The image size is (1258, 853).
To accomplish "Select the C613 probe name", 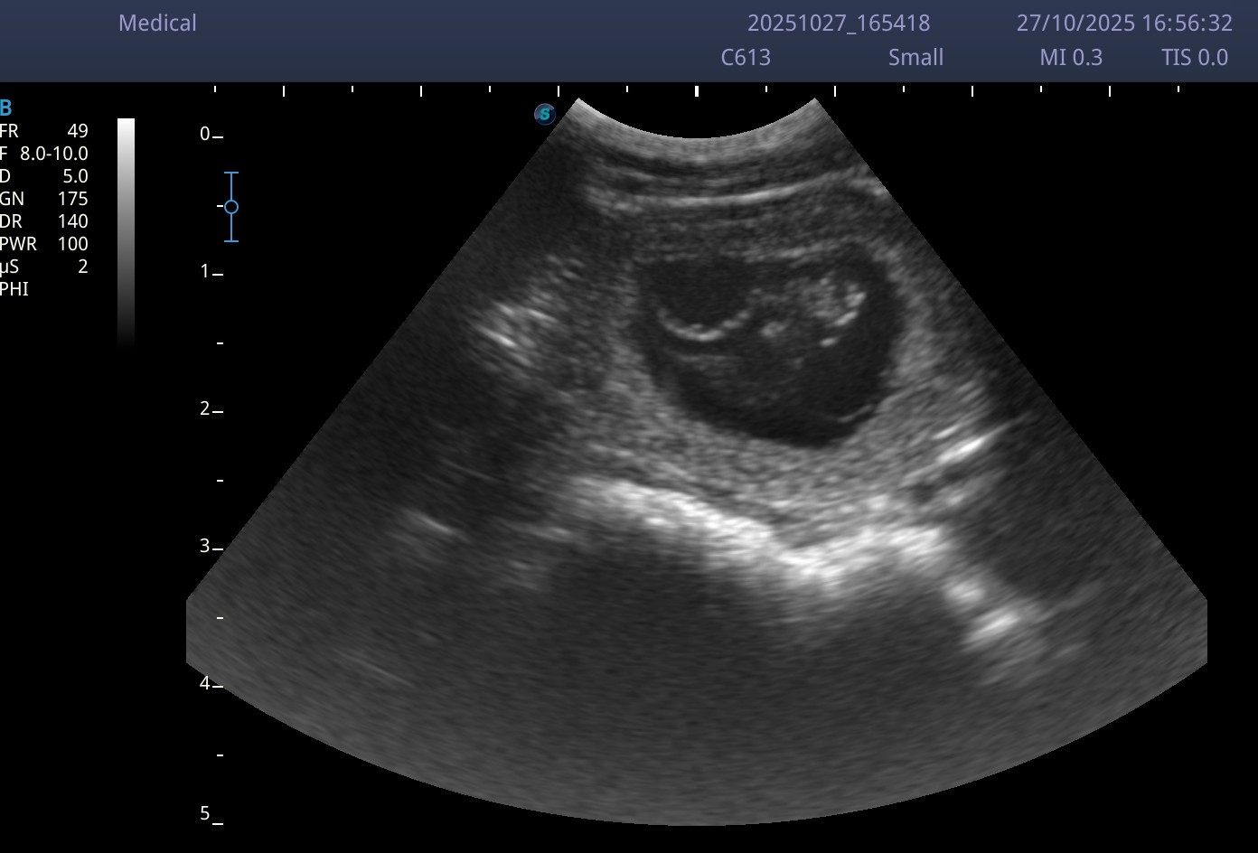I will pos(746,58).
